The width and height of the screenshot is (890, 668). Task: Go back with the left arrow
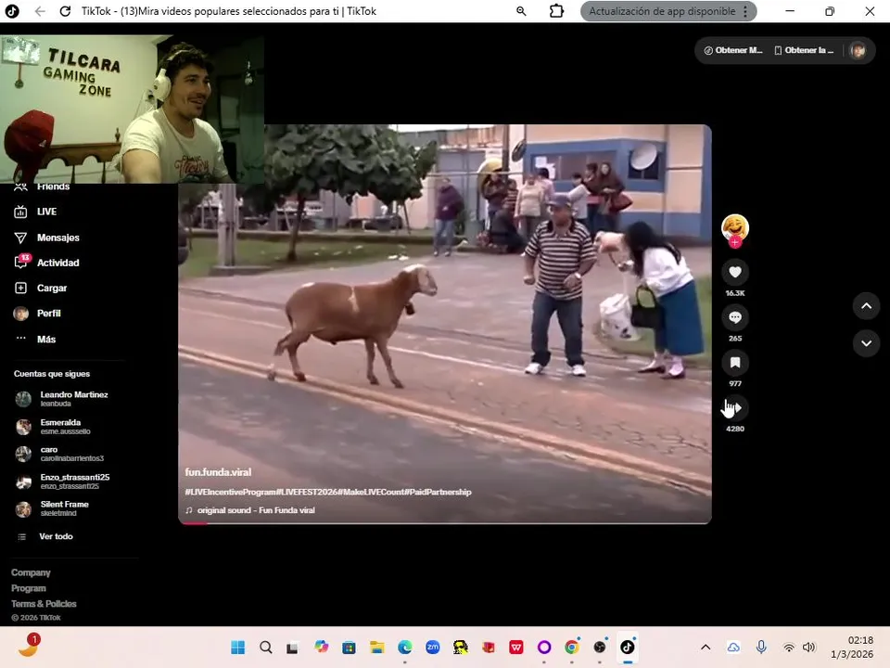click(40, 11)
